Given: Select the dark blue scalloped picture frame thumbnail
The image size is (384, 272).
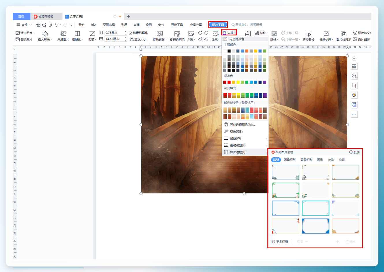Looking at the screenshot, I should coord(316,226).
